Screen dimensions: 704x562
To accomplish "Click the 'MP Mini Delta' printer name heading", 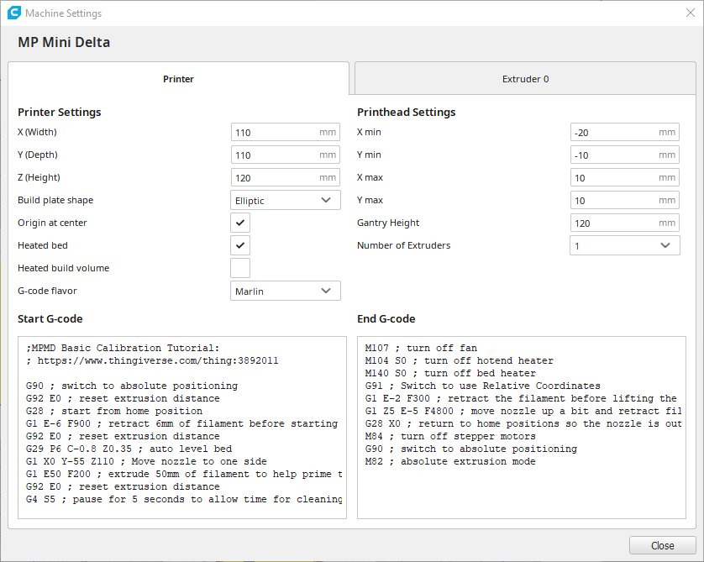I will click(x=64, y=42).
